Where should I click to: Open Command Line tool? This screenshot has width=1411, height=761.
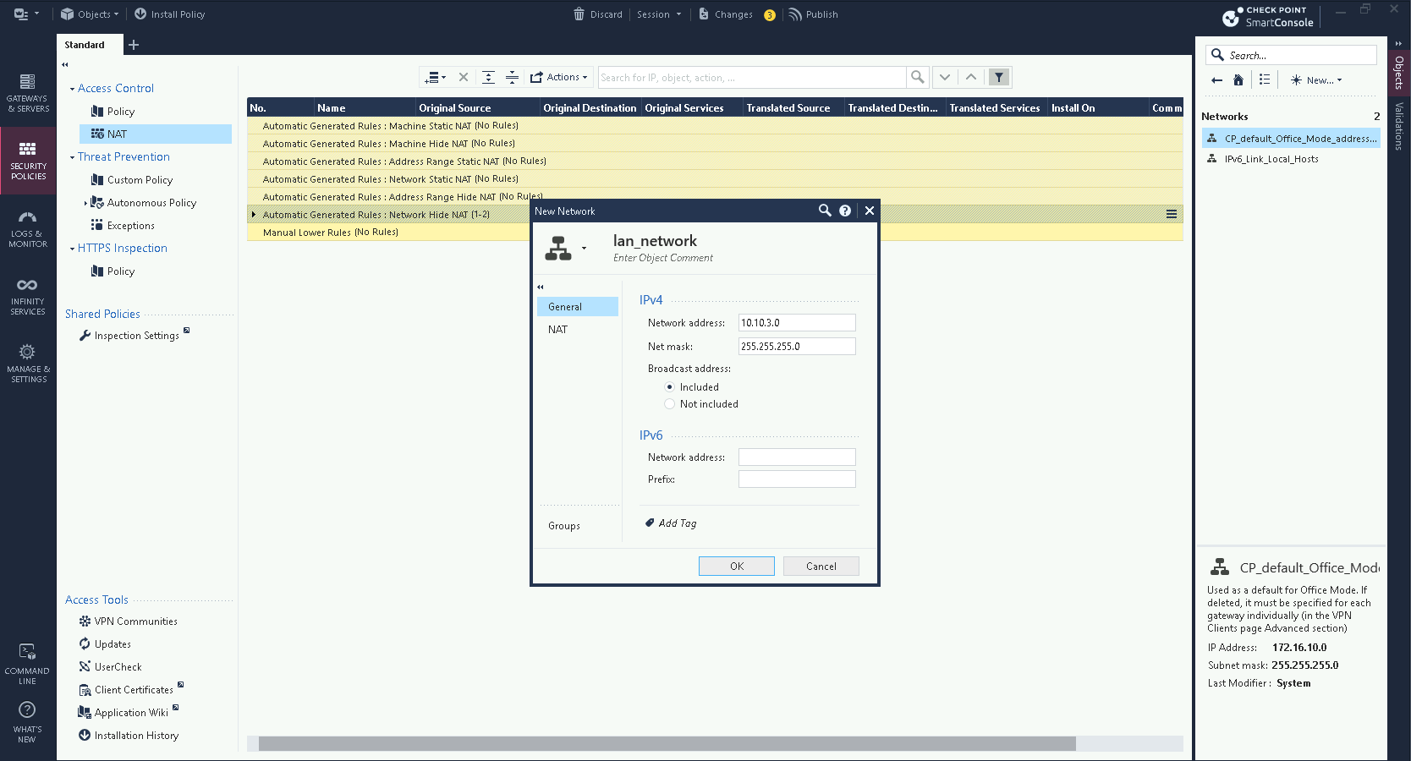28,663
